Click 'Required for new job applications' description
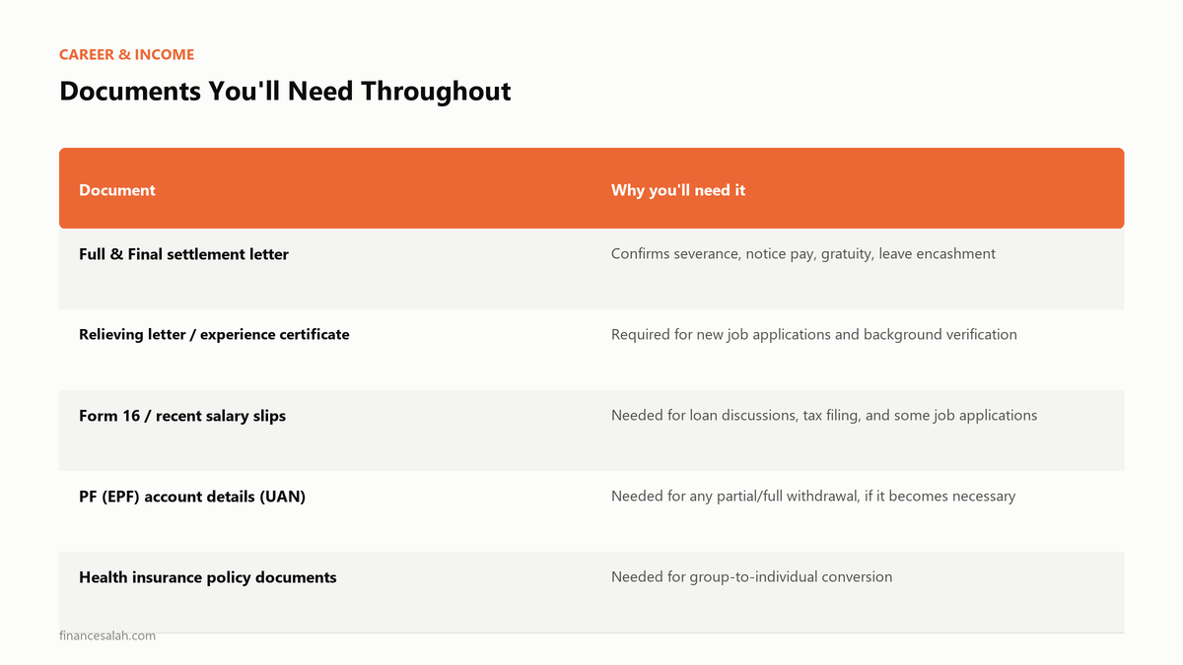This screenshot has width=1183, height=665. click(x=814, y=335)
